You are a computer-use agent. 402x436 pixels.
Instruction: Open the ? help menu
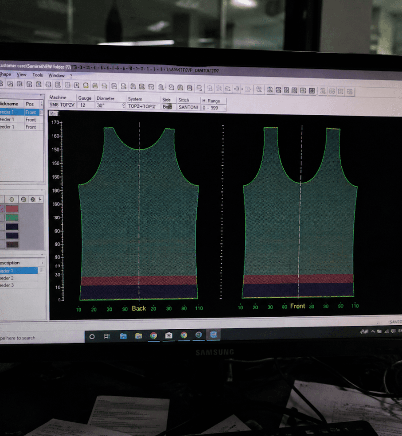tap(71, 76)
